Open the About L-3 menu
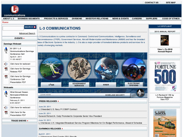Viewport: 183px width, 137px height. pyautogui.click(x=8, y=19)
